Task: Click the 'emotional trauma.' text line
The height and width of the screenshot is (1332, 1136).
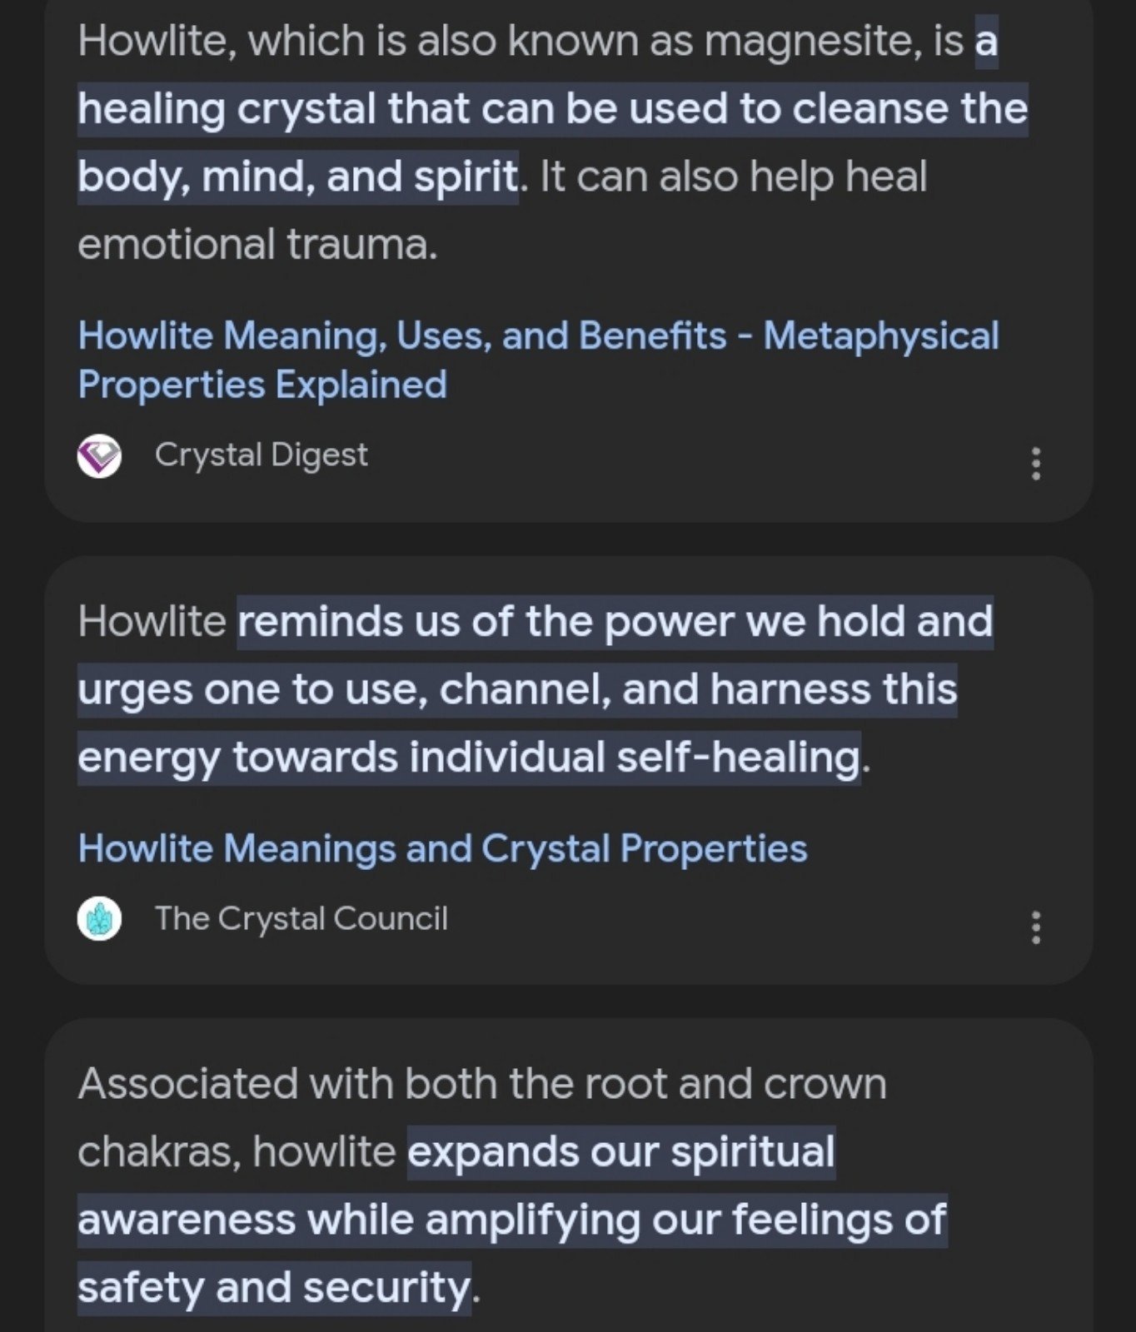Action: pos(257,245)
